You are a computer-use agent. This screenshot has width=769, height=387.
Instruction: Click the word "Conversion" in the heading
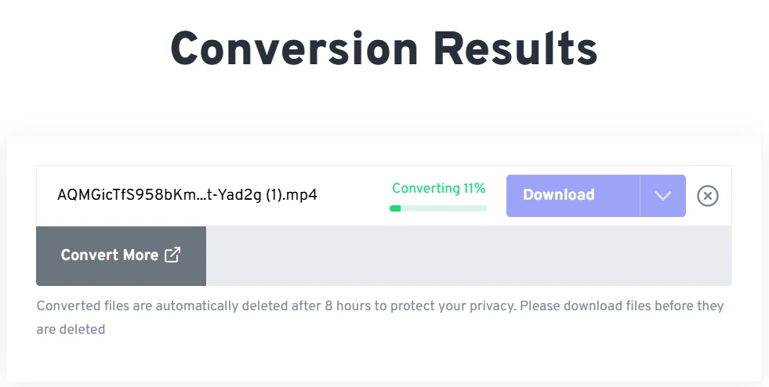294,49
